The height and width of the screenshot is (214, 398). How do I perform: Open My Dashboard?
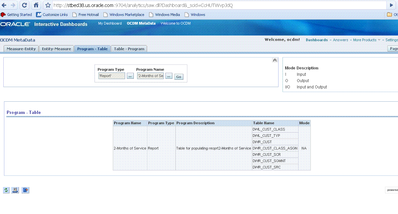110,23
